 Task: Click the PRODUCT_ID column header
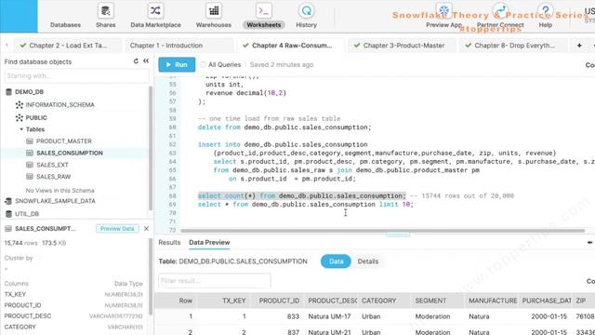point(278,301)
